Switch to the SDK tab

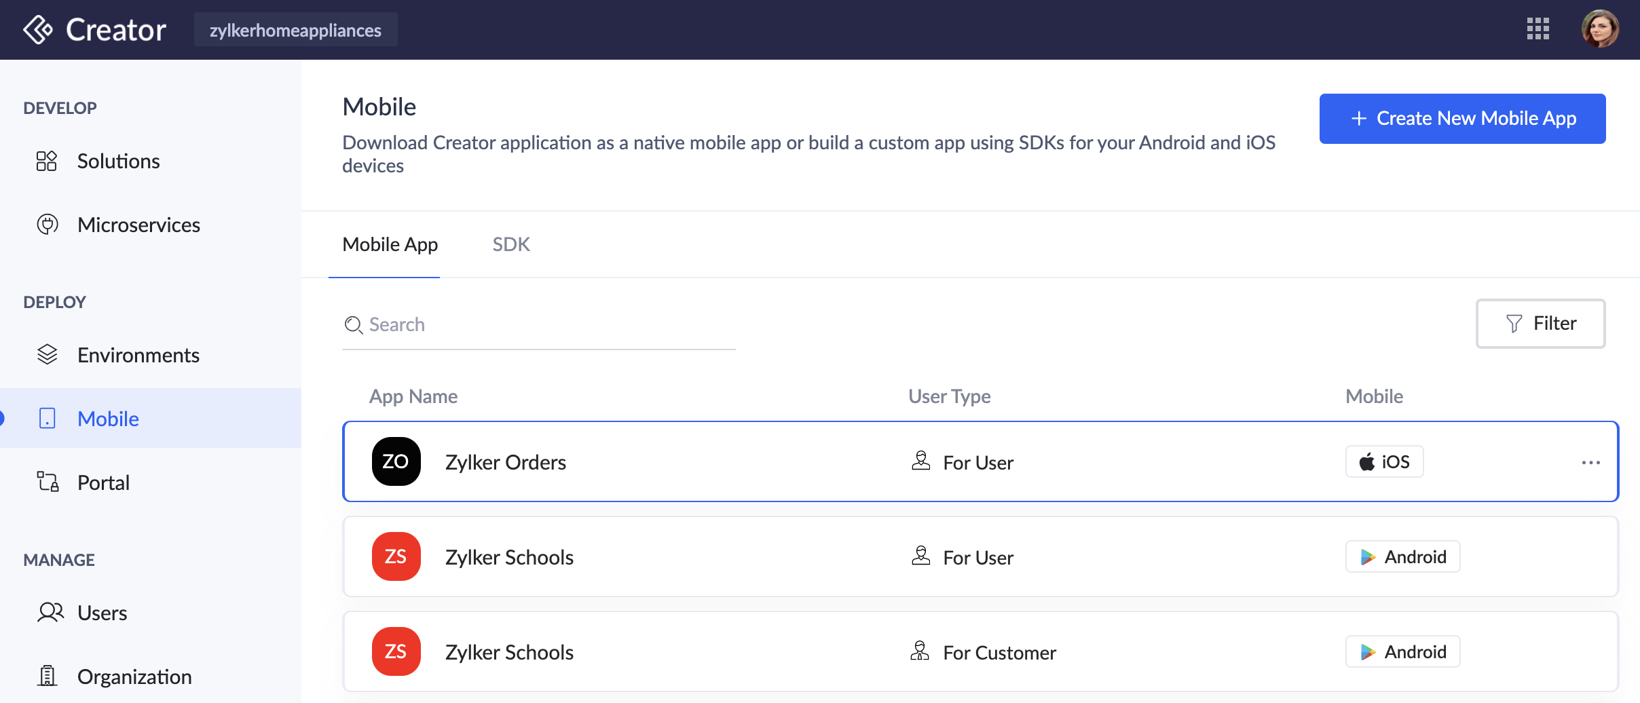coord(511,244)
